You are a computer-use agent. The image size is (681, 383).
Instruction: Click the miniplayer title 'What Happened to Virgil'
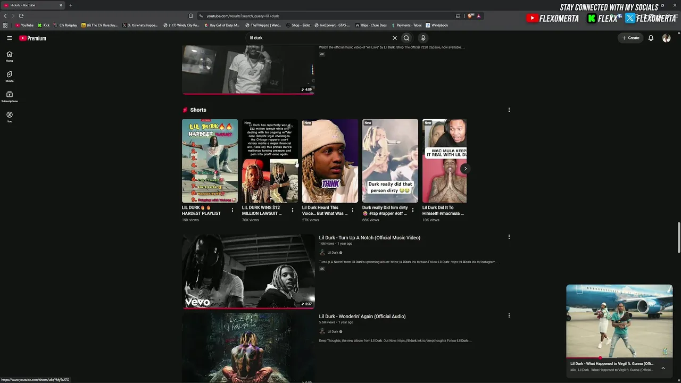click(612, 364)
